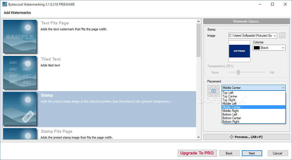Open the Colorize Black dropdown
The height and width of the screenshot is (160, 292).
283,48
